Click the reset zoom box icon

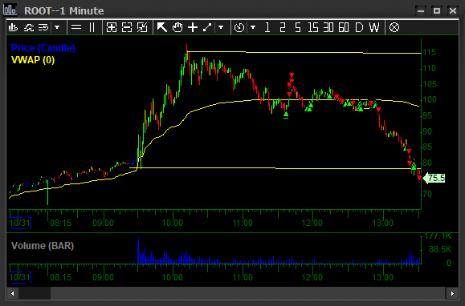(142, 27)
